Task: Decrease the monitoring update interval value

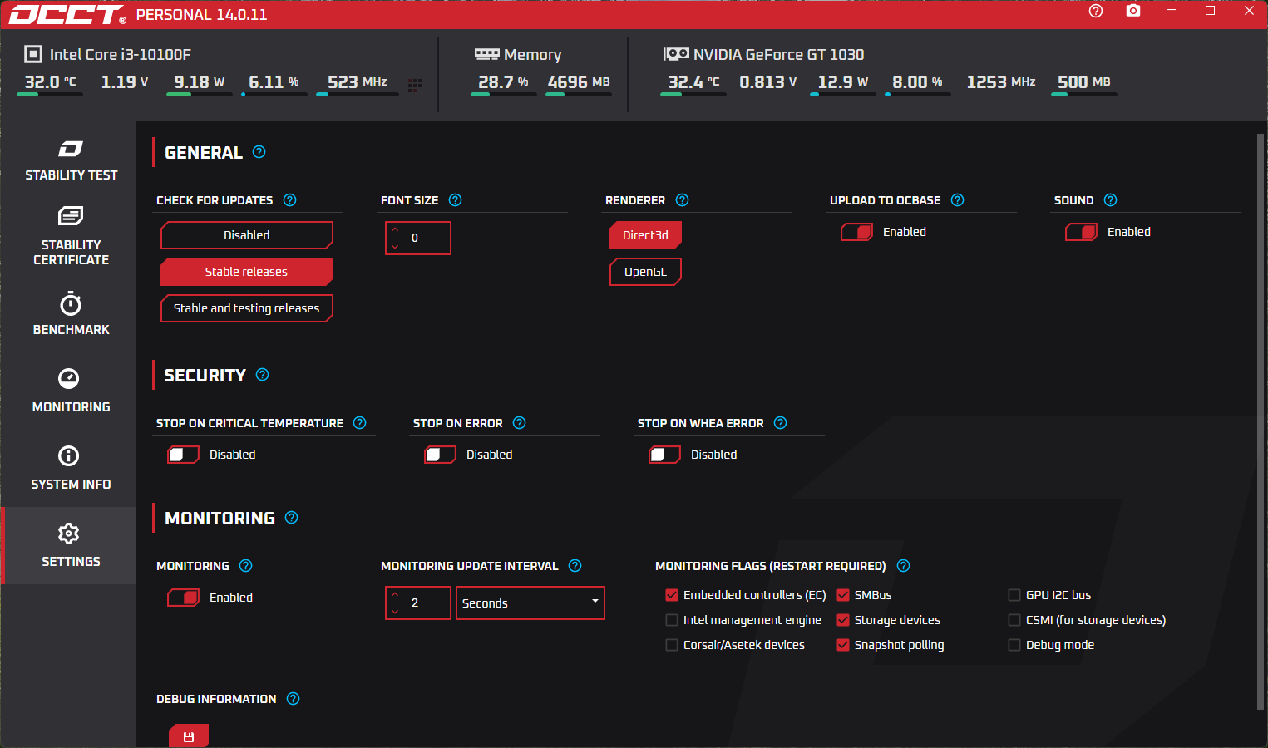Action: (395, 612)
